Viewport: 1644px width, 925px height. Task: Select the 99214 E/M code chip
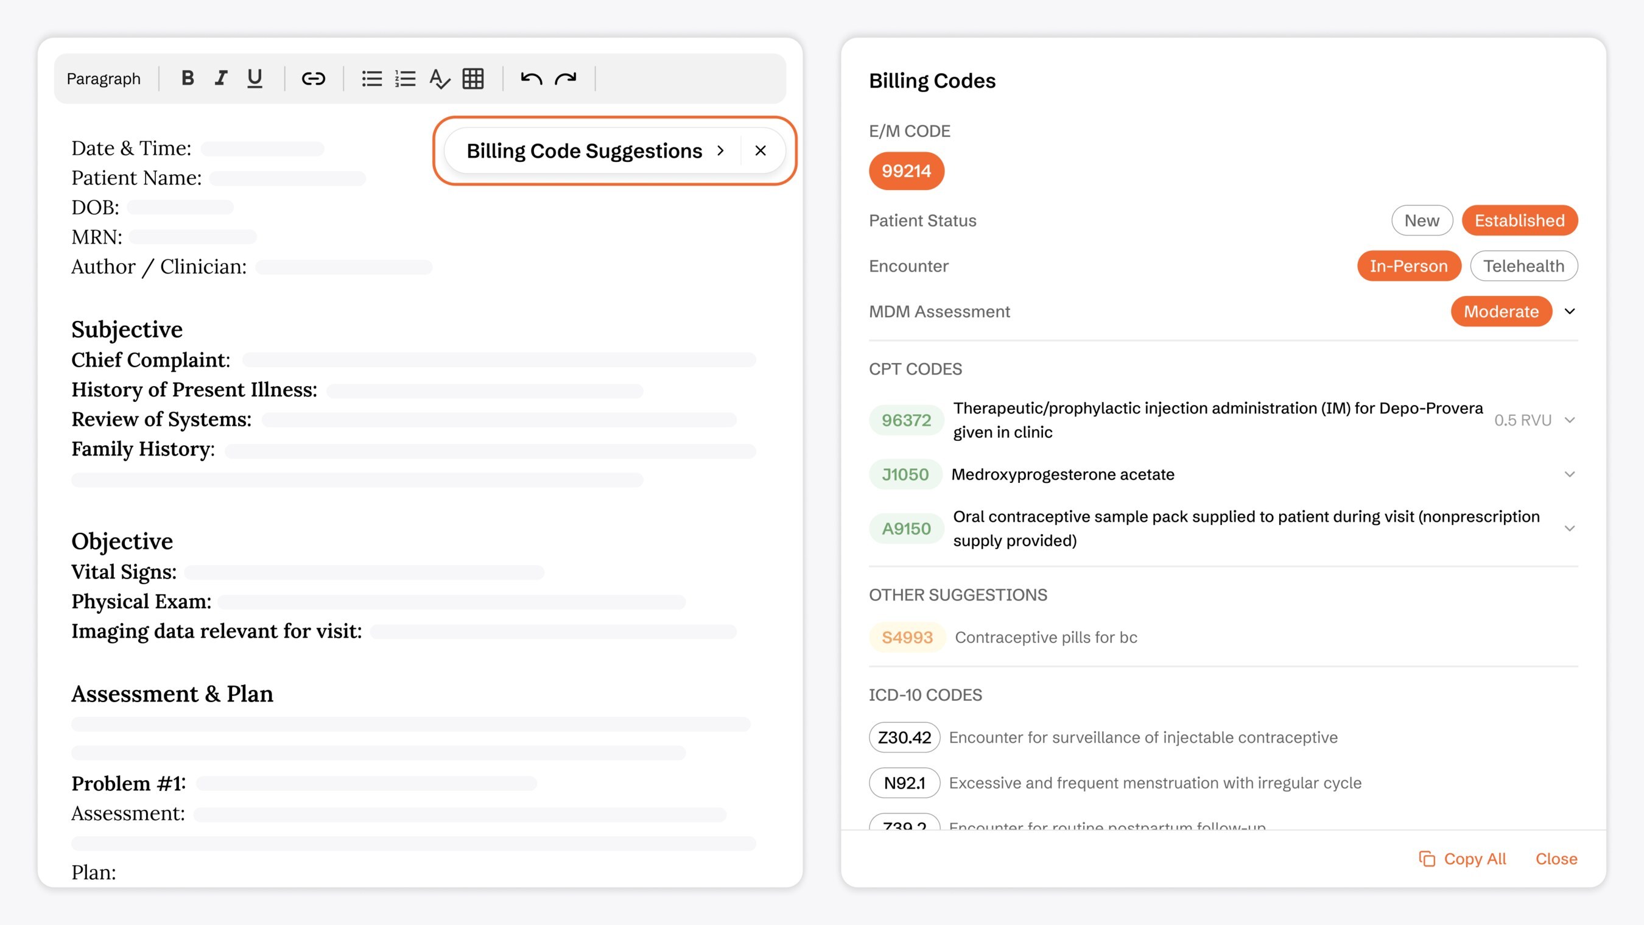tap(905, 171)
